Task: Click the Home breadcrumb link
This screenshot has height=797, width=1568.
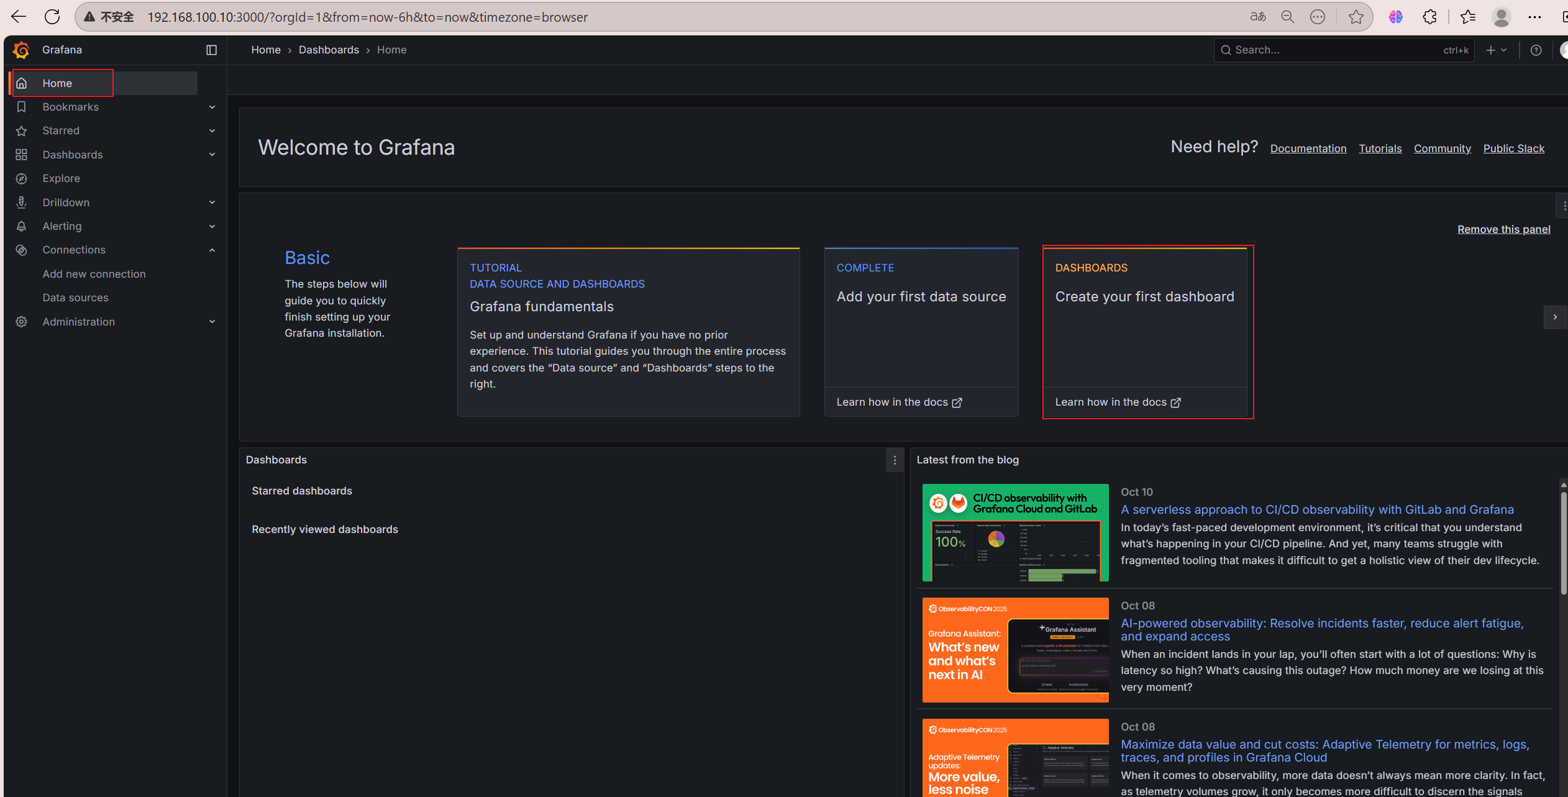Action: pyautogui.click(x=266, y=50)
